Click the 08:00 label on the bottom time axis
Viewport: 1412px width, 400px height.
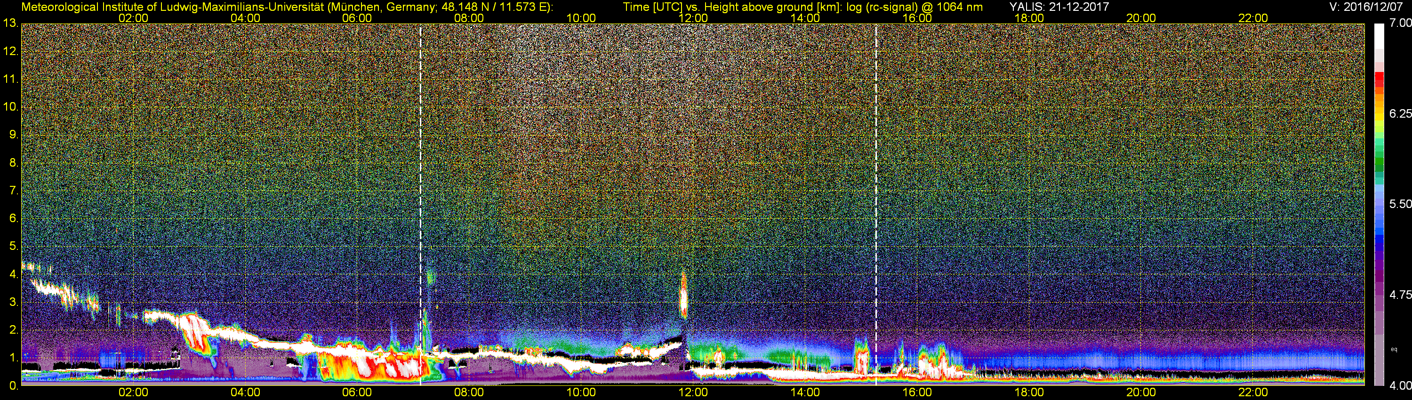tap(469, 392)
